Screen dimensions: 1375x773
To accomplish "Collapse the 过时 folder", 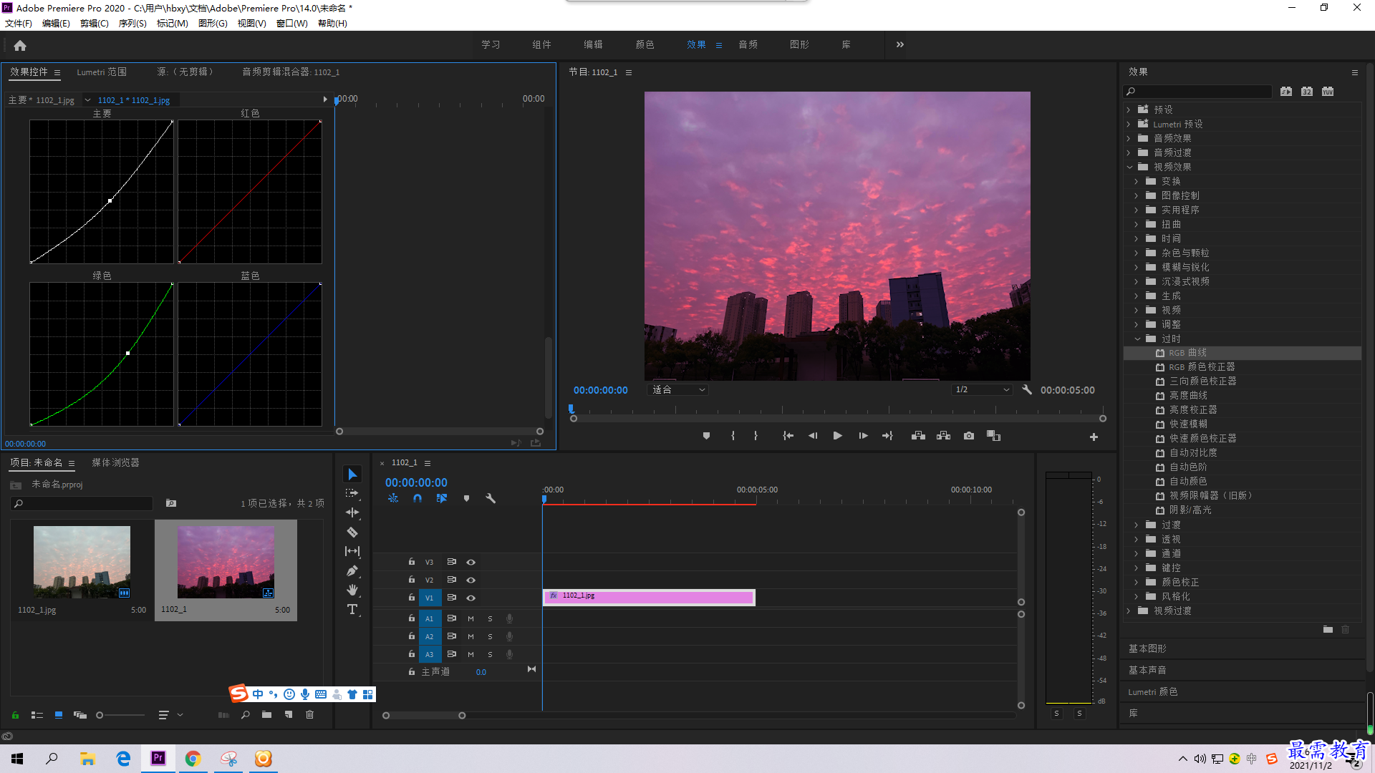I will pyautogui.click(x=1137, y=339).
